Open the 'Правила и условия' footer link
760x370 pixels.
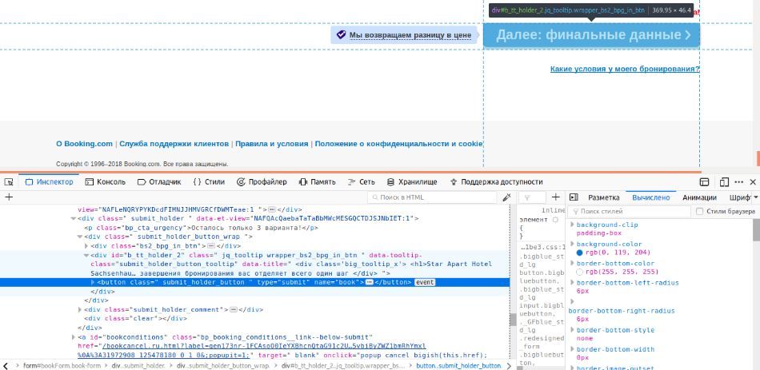tap(271, 144)
